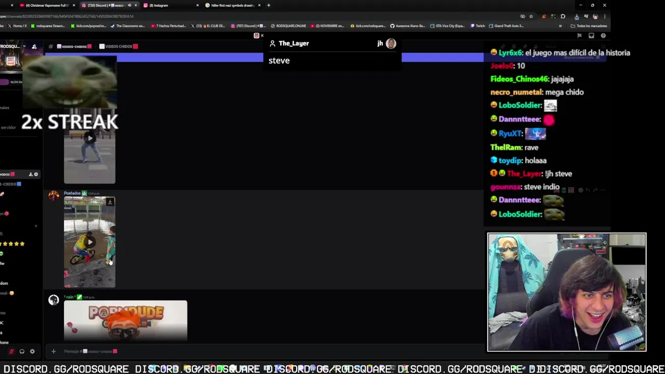Open the rodsquaree Stream bookmark
This screenshot has height=374, width=665.
(48, 25)
